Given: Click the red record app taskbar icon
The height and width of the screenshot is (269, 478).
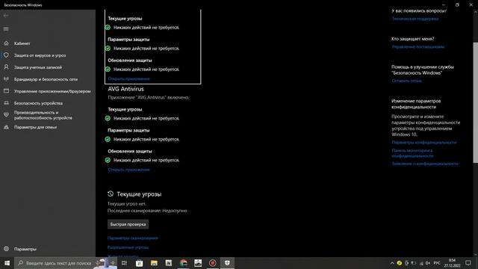Looking at the screenshot, I should point(212,263).
